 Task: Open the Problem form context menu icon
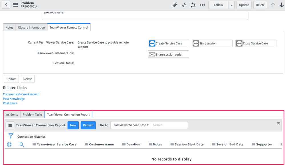15,5
